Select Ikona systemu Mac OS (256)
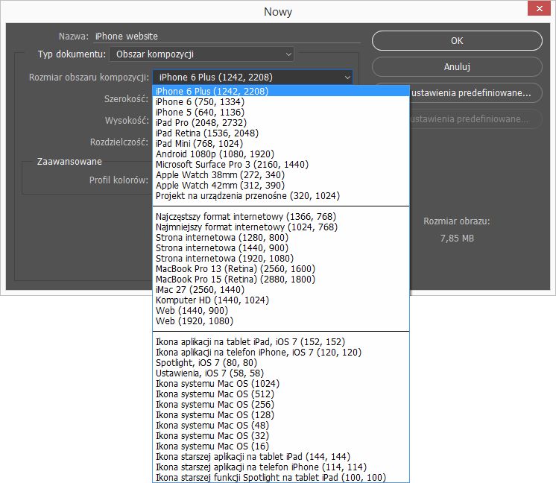Viewport: 556px width, 483px height. click(281, 404)
